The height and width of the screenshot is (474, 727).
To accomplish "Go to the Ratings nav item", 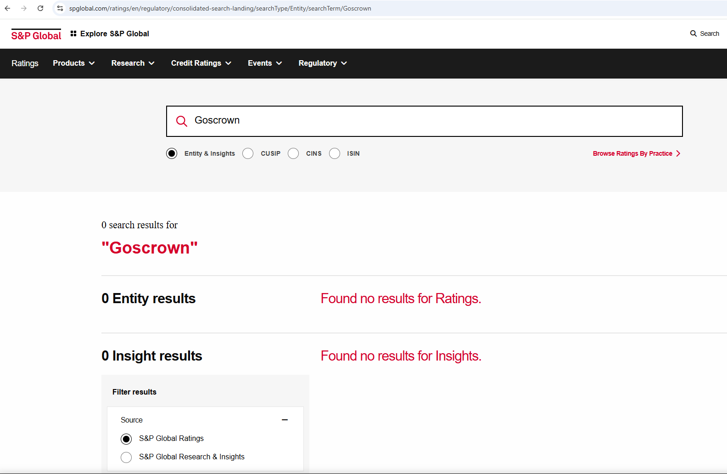I will tap(25, 63).
